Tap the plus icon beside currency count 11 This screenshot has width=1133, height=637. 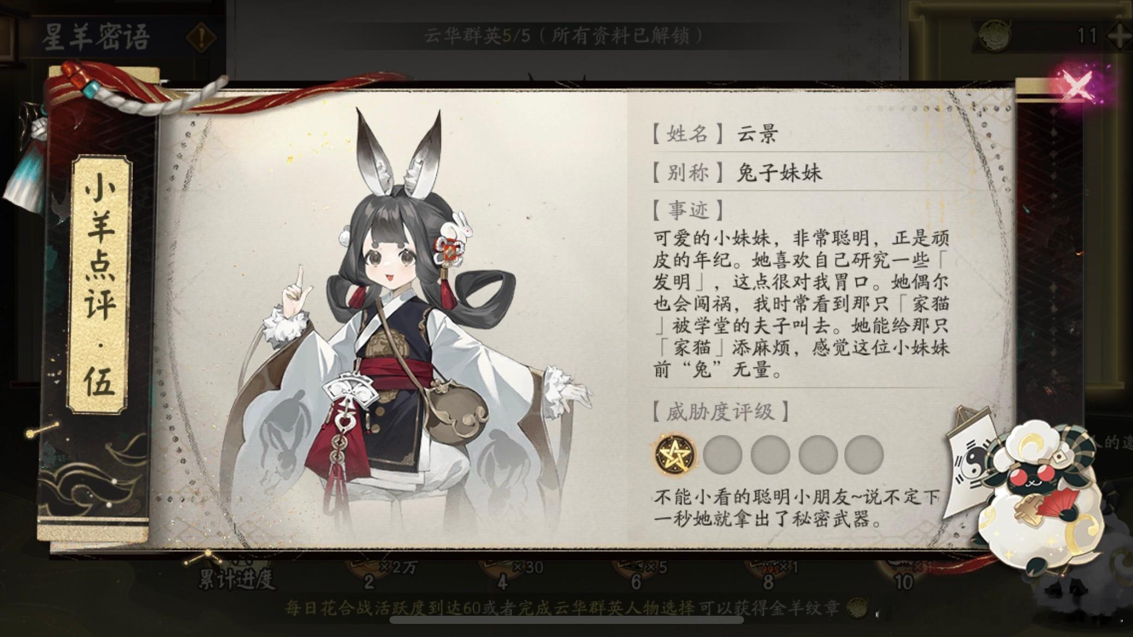1120,36
